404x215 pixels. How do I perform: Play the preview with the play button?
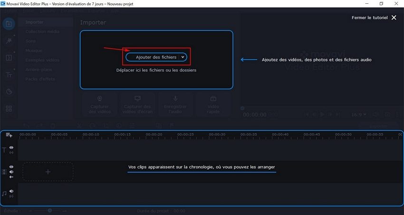point(322,114)
